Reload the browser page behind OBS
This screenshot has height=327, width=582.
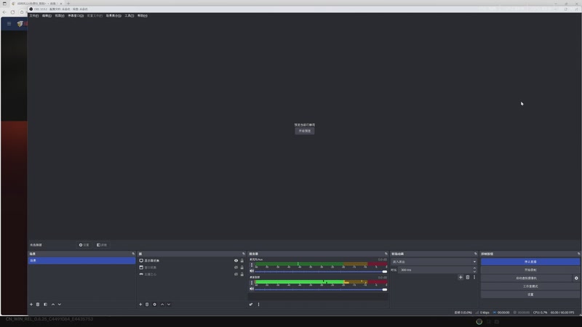click(12, 12)
